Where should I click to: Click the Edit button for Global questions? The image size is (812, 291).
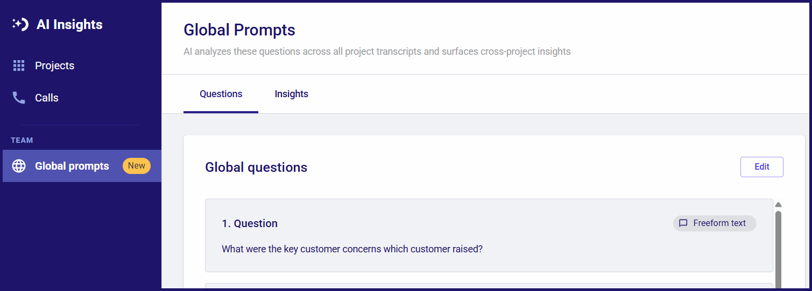tap(761, 167)
